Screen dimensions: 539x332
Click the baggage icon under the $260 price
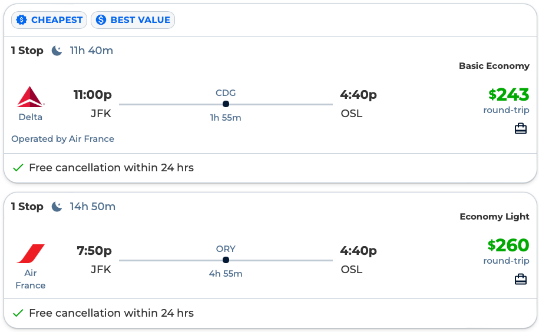click(x=520, y=279)
